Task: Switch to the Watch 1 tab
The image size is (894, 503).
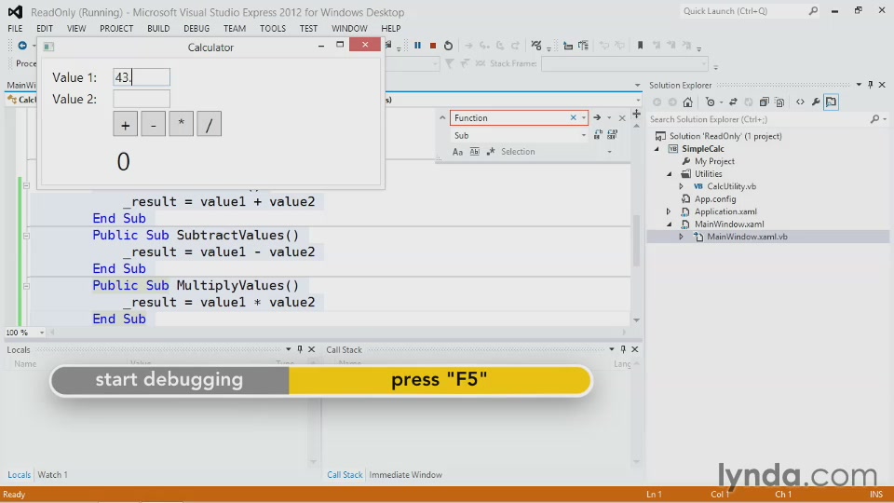Action: click(52, 474)
